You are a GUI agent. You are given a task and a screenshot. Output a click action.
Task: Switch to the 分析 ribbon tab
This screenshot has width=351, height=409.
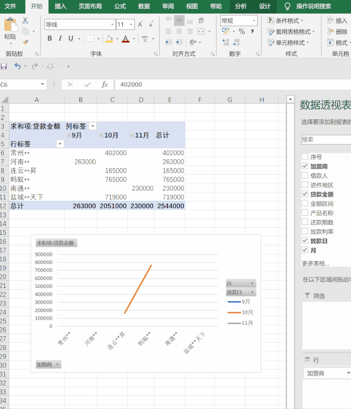click(241, 6)
